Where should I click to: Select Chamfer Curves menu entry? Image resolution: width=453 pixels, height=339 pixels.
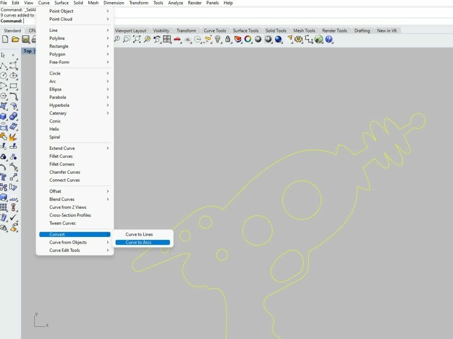(x=75, y=172)
